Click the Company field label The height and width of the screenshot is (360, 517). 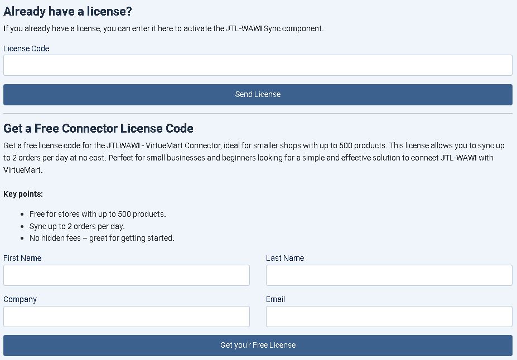click(20, 299)
